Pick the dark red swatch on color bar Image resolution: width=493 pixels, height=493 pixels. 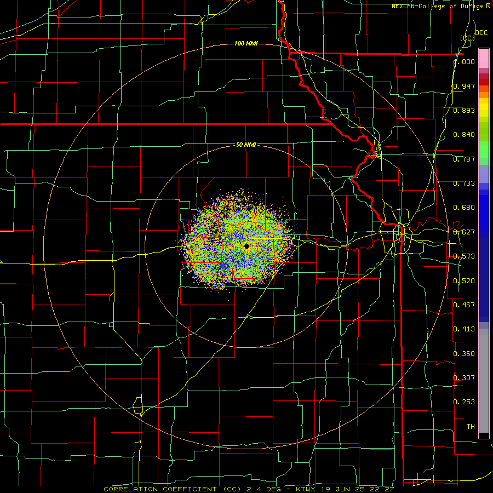point(484,82)
